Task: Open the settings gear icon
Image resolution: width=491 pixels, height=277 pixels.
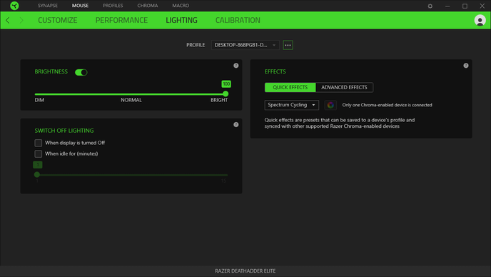Action: click(x=430, y=6)
